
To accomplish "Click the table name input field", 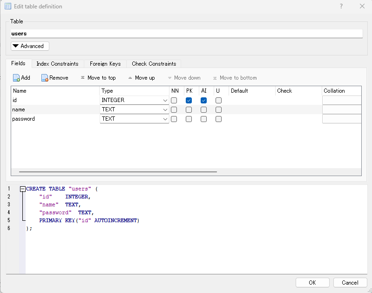I will pyautogui.click(x=186, y=34).
